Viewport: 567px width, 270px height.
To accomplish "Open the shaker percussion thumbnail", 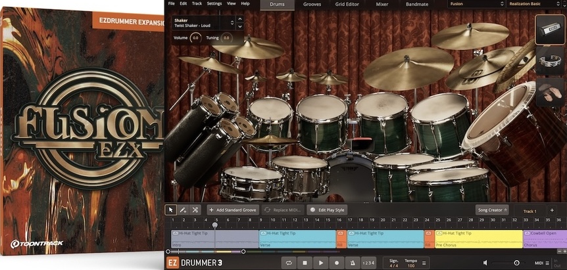I will pyautogui.click(x=550, y=30).
